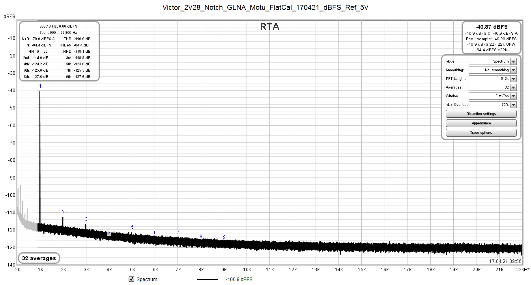Click harmonic marker 3 label

click(x=86, y=219)
